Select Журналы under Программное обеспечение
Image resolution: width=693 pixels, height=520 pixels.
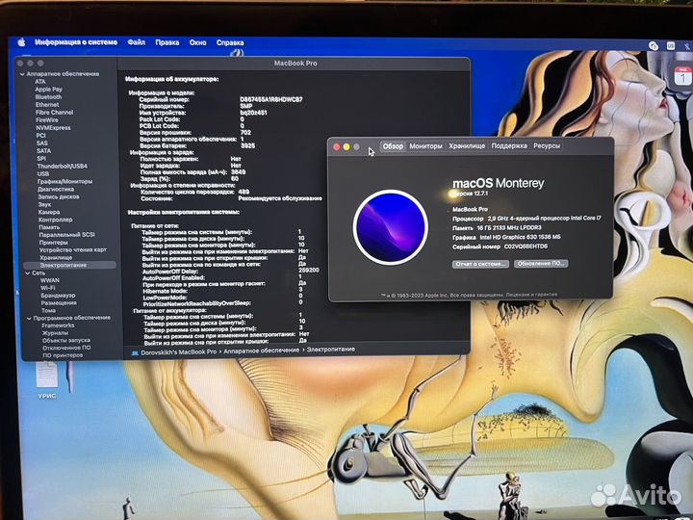[55, 333]
